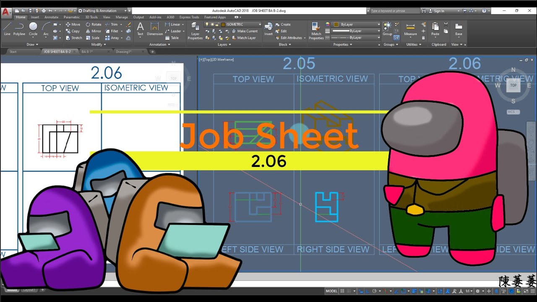Click the Paste clipboard icon
537x302 pixels.
pyautogui.click(x=435, y=29)
